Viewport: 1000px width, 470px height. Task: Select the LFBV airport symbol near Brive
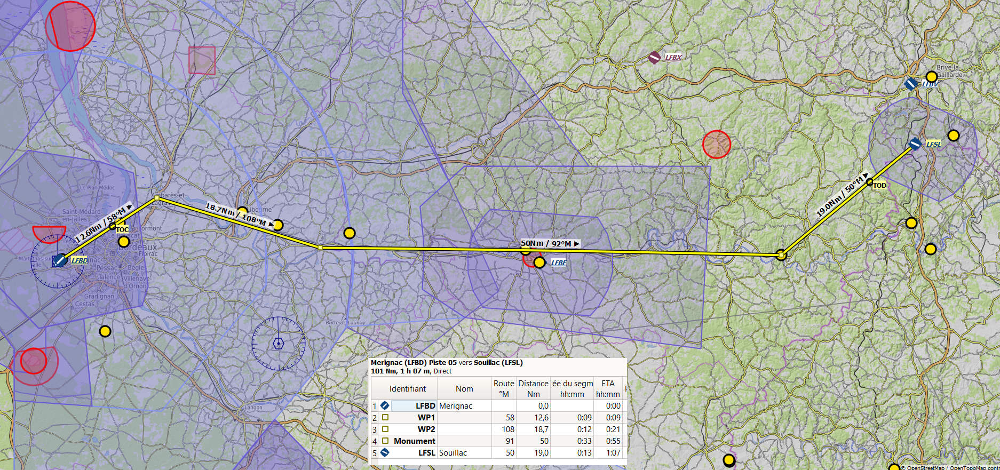click(911, 84)
